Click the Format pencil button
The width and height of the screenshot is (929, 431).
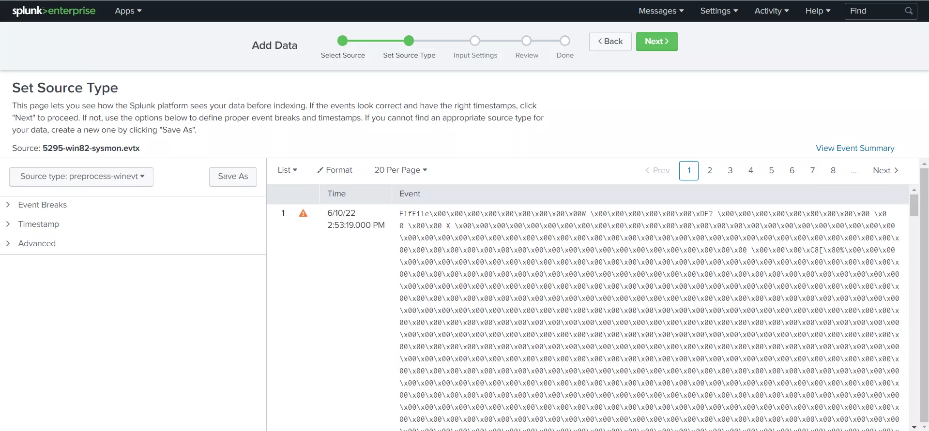pos(335,170)
